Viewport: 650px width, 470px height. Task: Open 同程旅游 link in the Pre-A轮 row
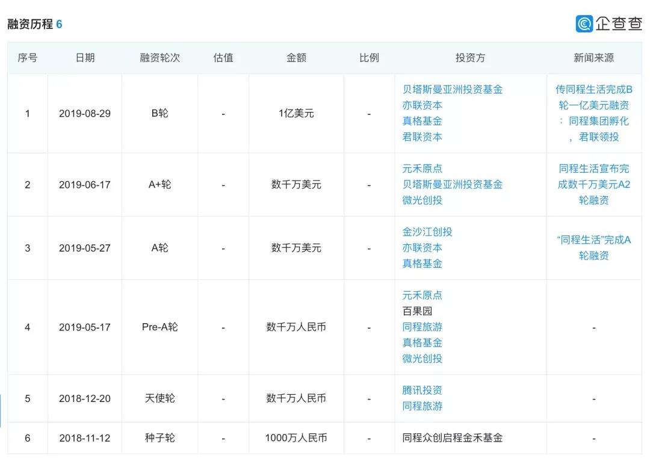point(422,327)
